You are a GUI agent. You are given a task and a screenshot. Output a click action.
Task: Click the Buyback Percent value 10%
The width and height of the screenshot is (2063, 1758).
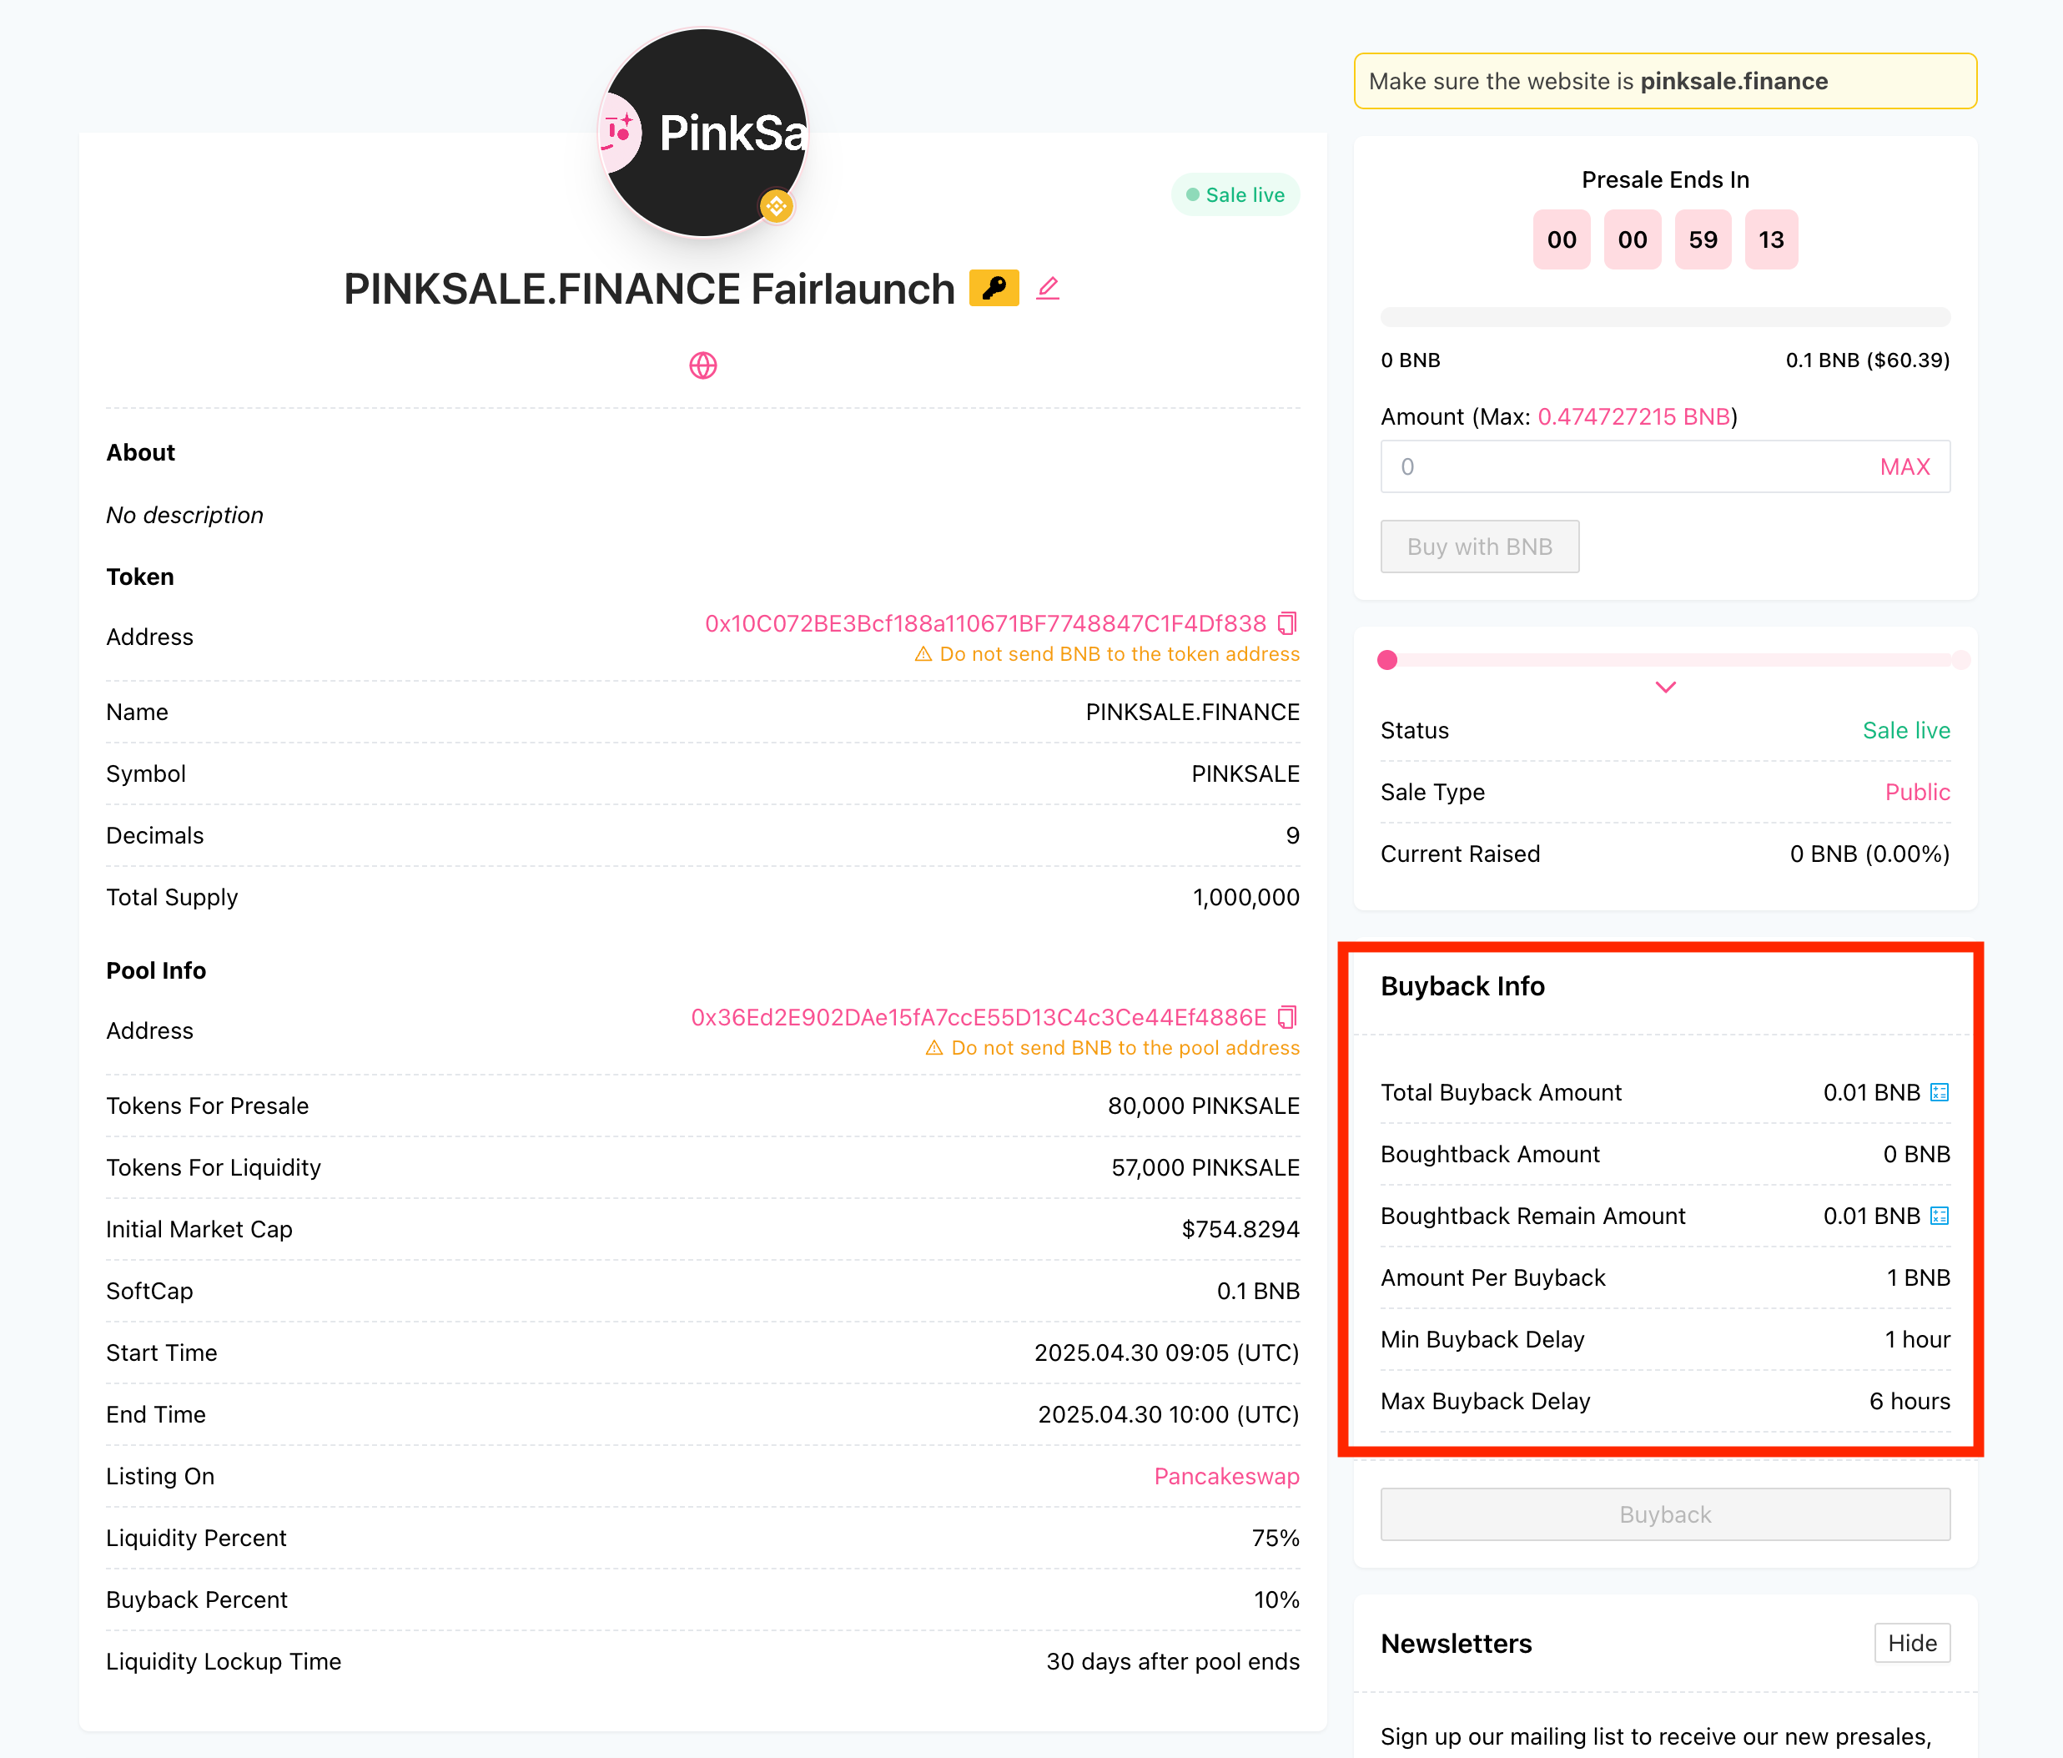[x=1276, y=1599]
